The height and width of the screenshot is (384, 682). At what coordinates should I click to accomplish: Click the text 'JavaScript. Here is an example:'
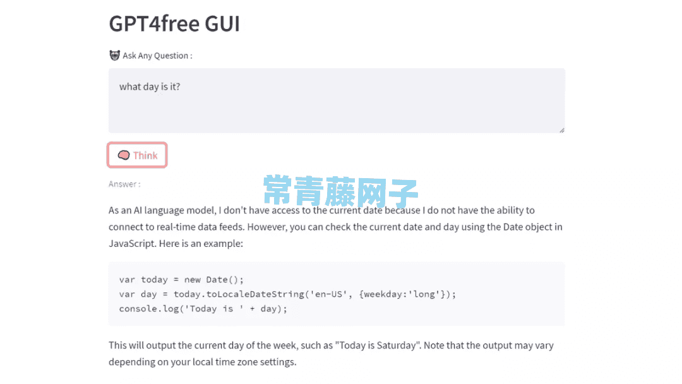coord(176,244)
